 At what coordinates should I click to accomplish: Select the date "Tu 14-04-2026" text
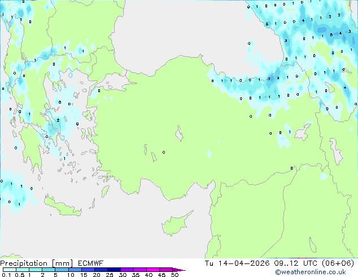[x=237, y=263]
